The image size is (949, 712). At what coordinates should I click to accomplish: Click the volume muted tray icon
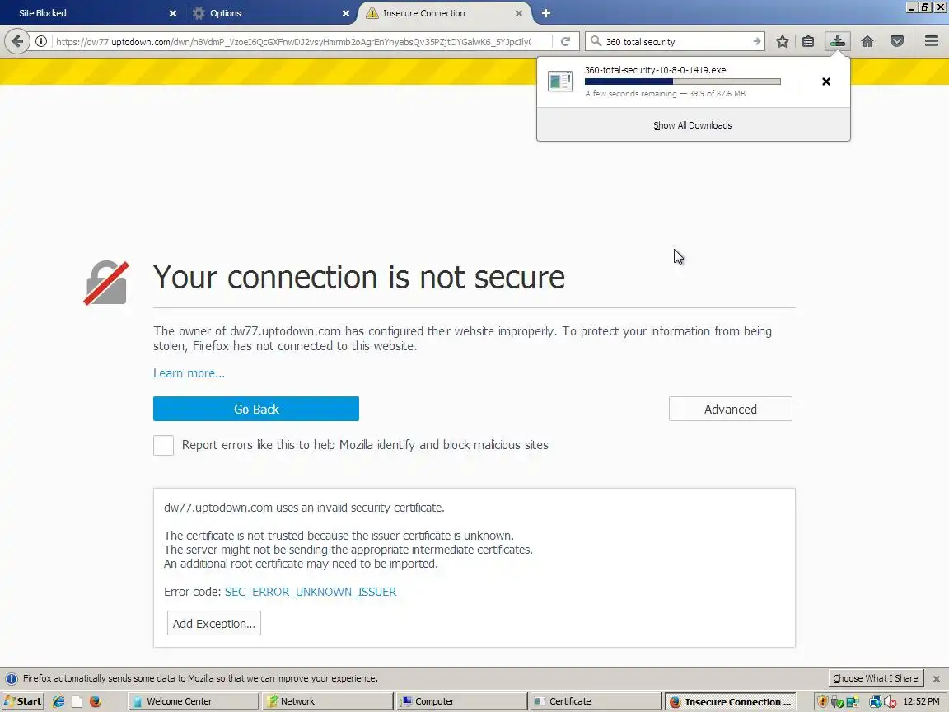(890, 702)
